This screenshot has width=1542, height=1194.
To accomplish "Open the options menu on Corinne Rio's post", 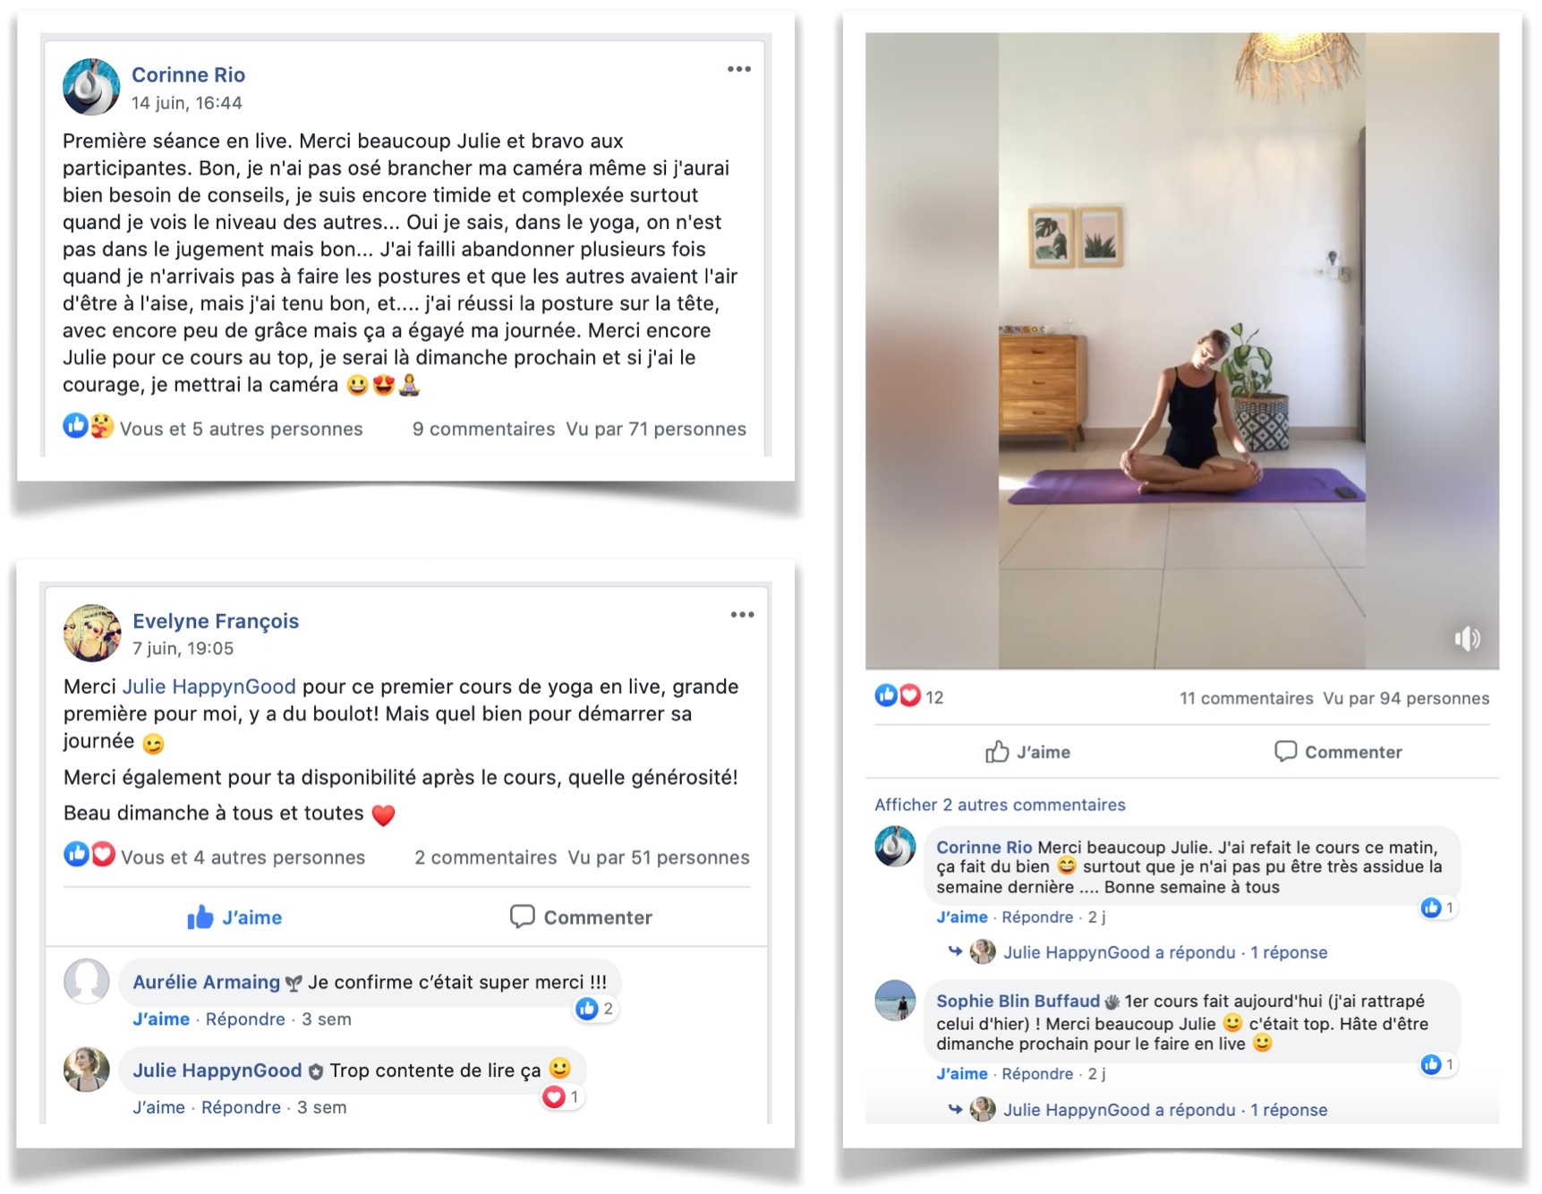I will click(738, 69).
